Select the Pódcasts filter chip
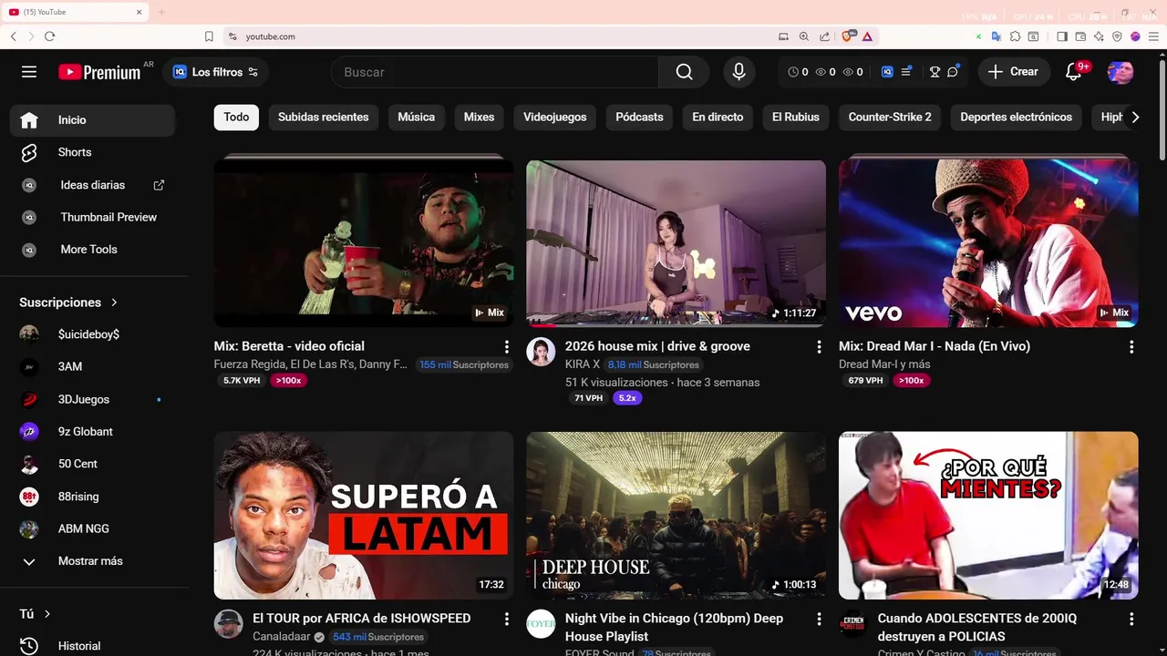The image size is (1167, 656). (x=639, y=117)
